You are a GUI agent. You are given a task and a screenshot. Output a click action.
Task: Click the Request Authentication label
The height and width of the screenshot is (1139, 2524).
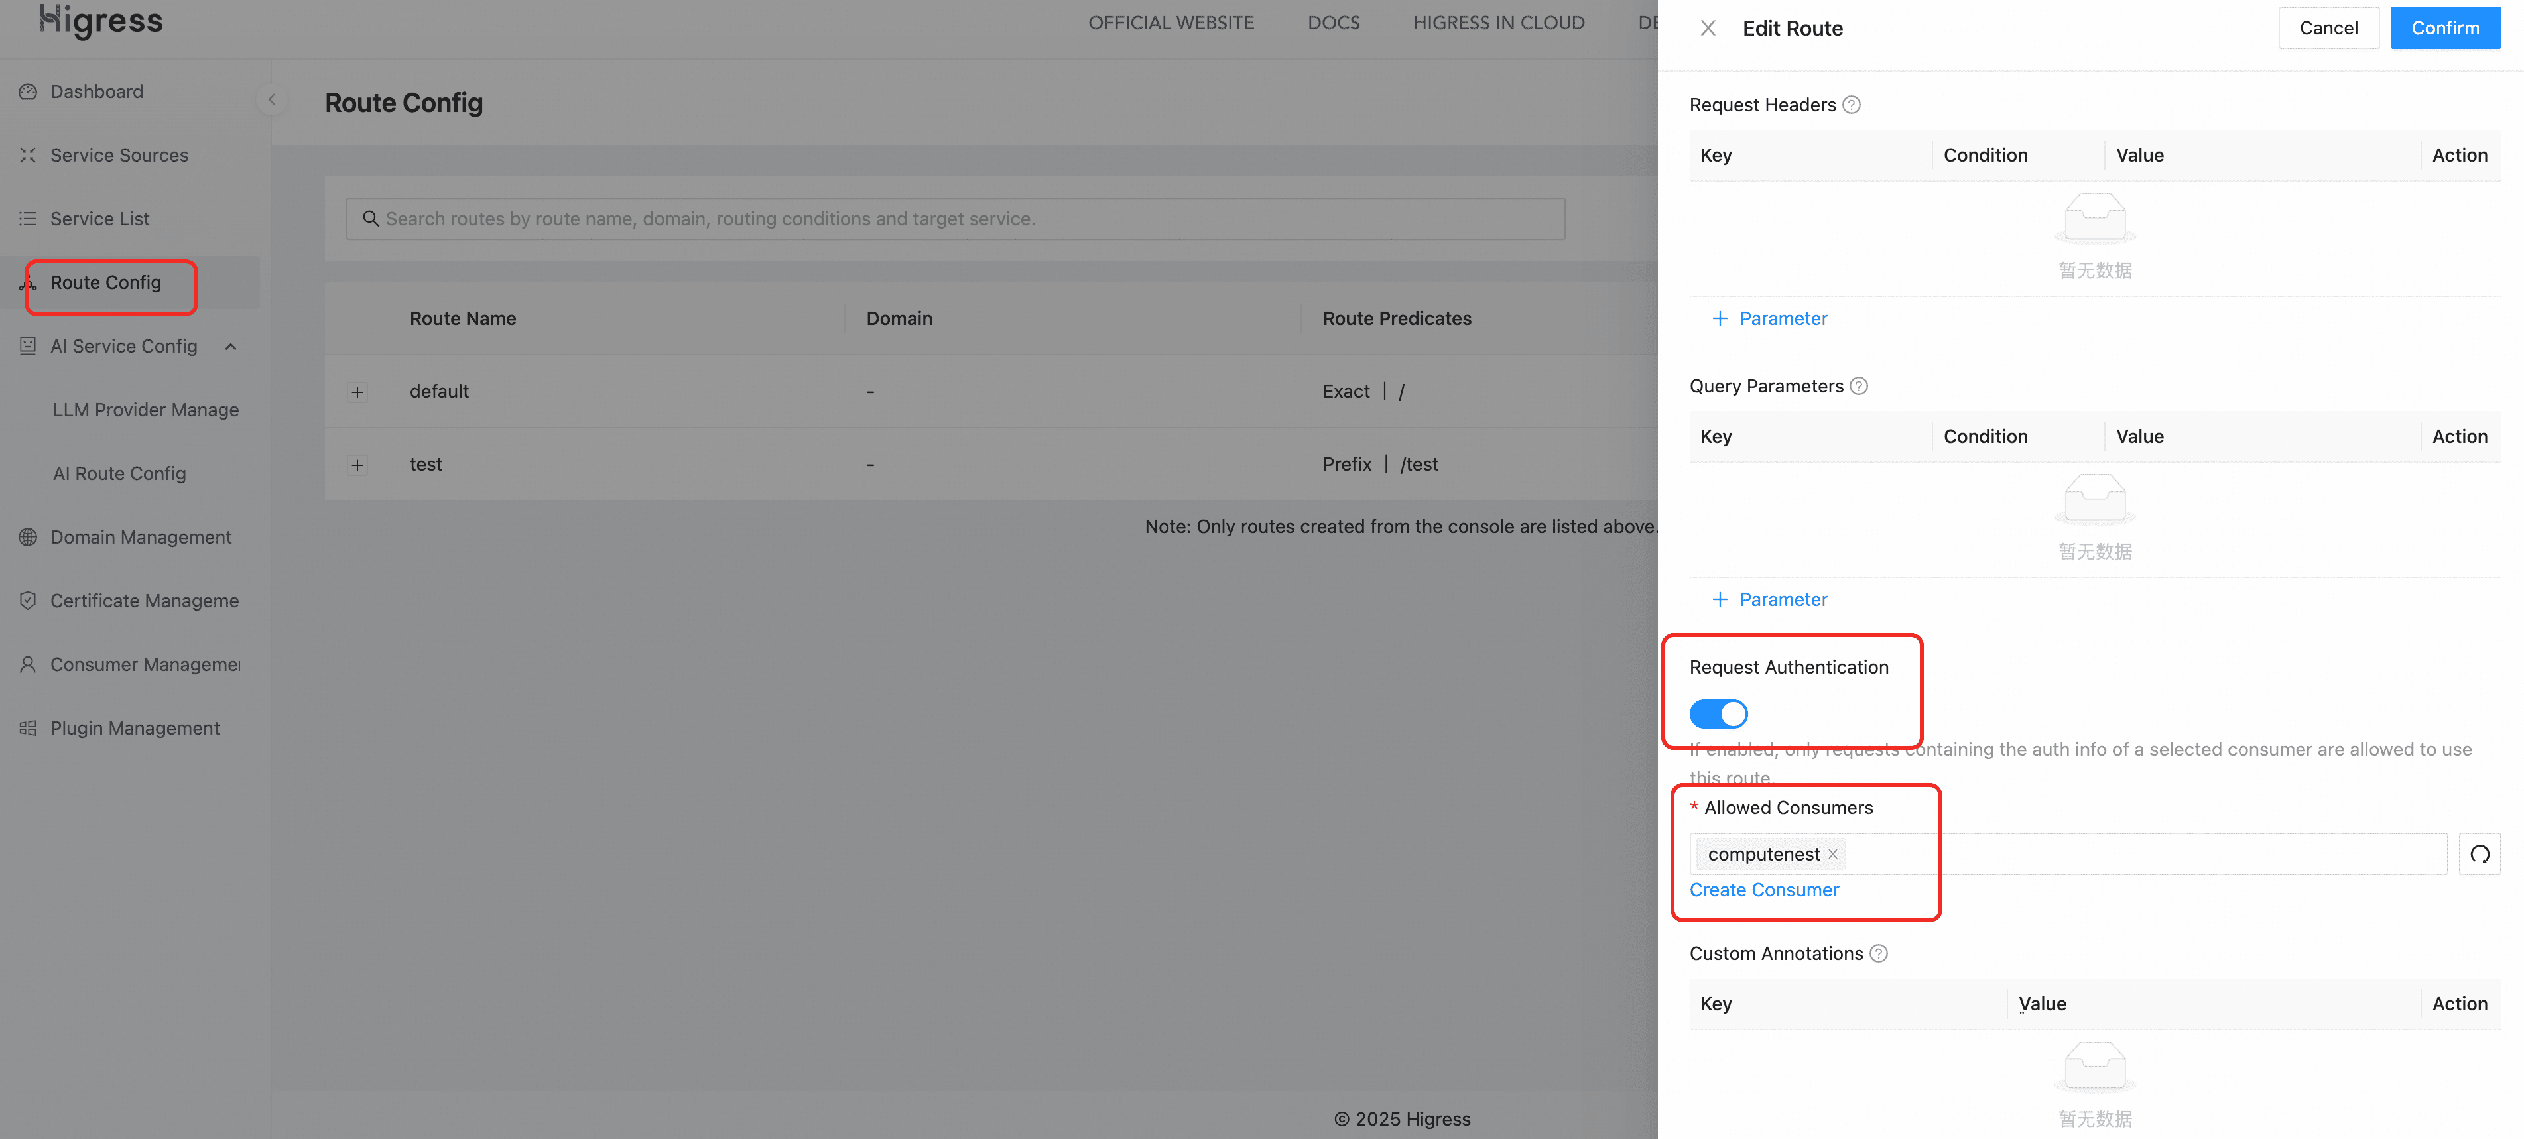[x=1788, y=668]
